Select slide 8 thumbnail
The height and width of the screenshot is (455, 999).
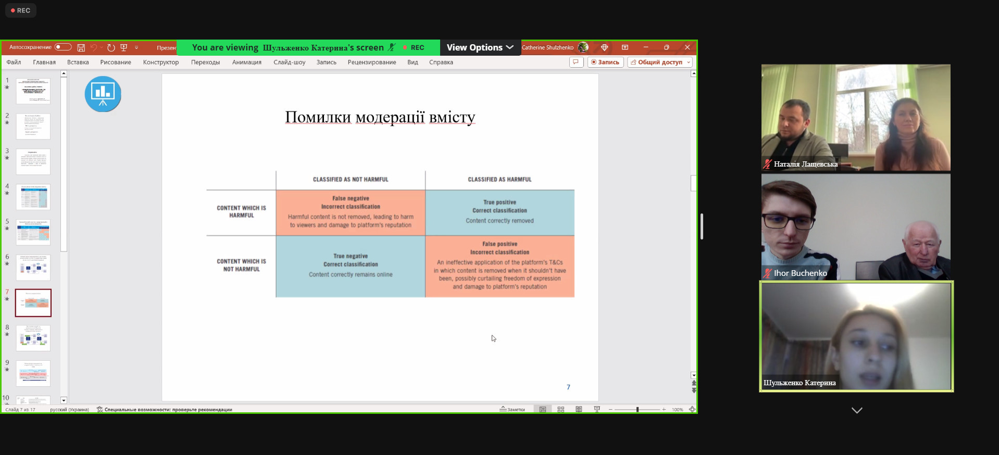tap(33, 338)
